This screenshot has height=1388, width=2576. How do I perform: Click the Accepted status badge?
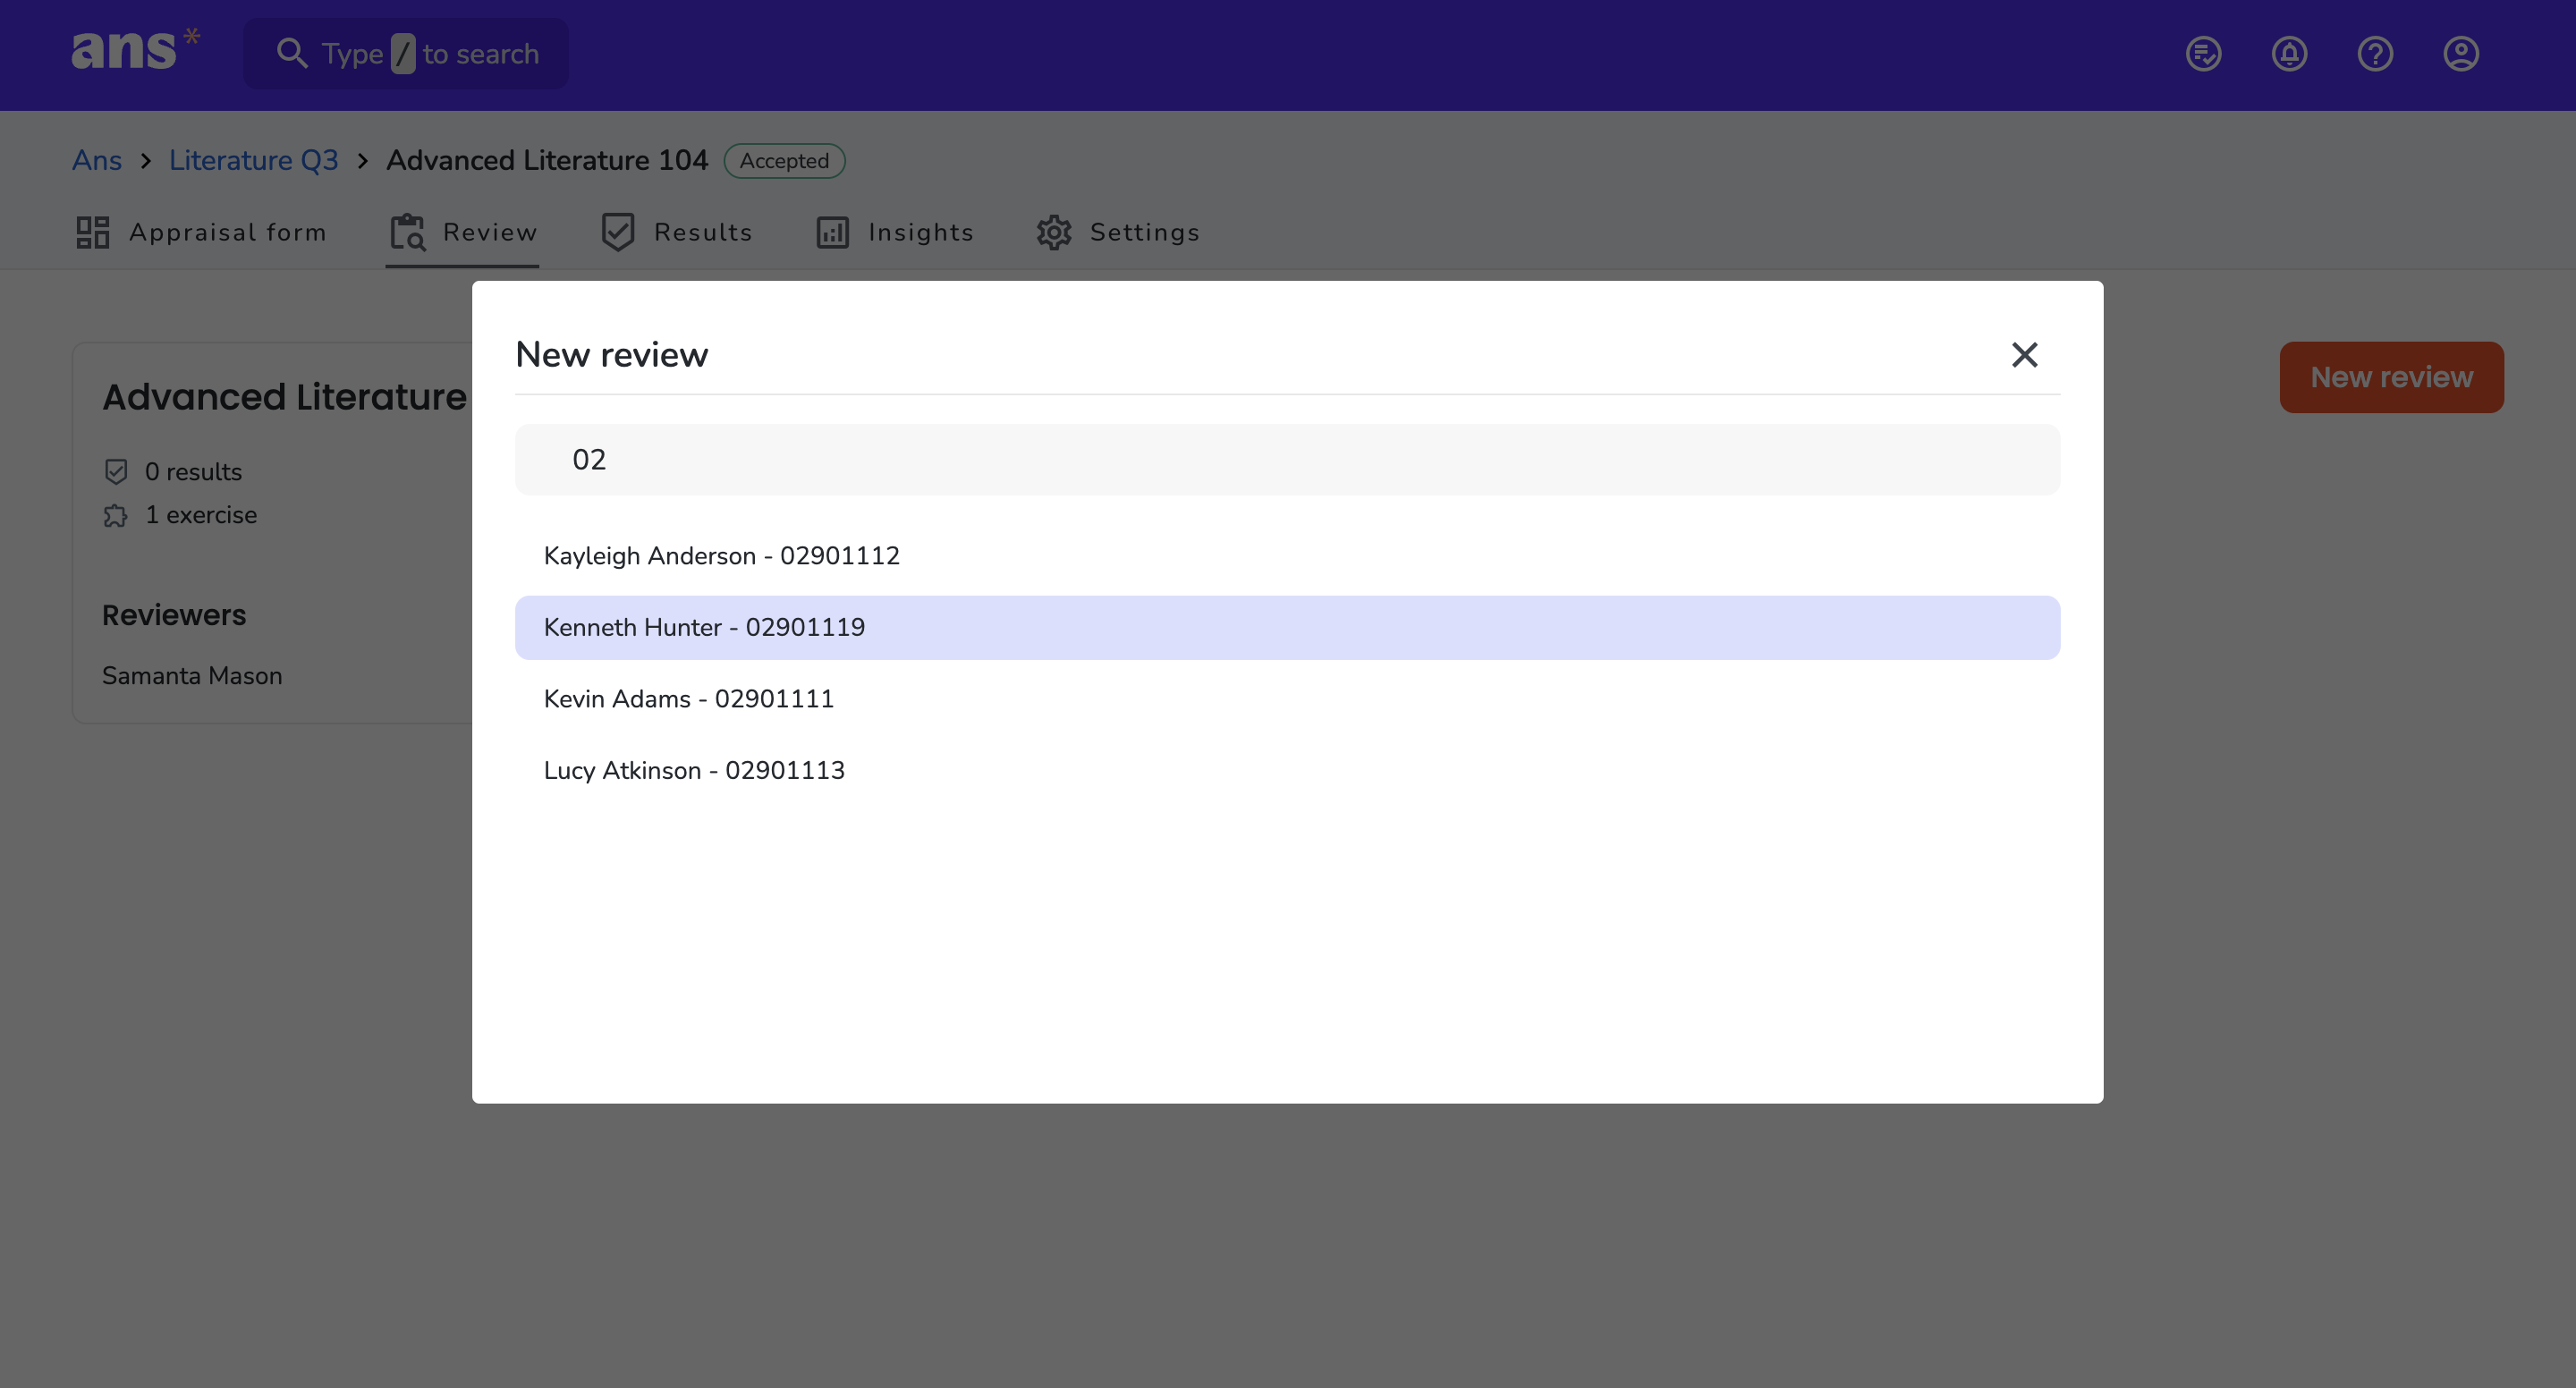[x=784, y=161]
